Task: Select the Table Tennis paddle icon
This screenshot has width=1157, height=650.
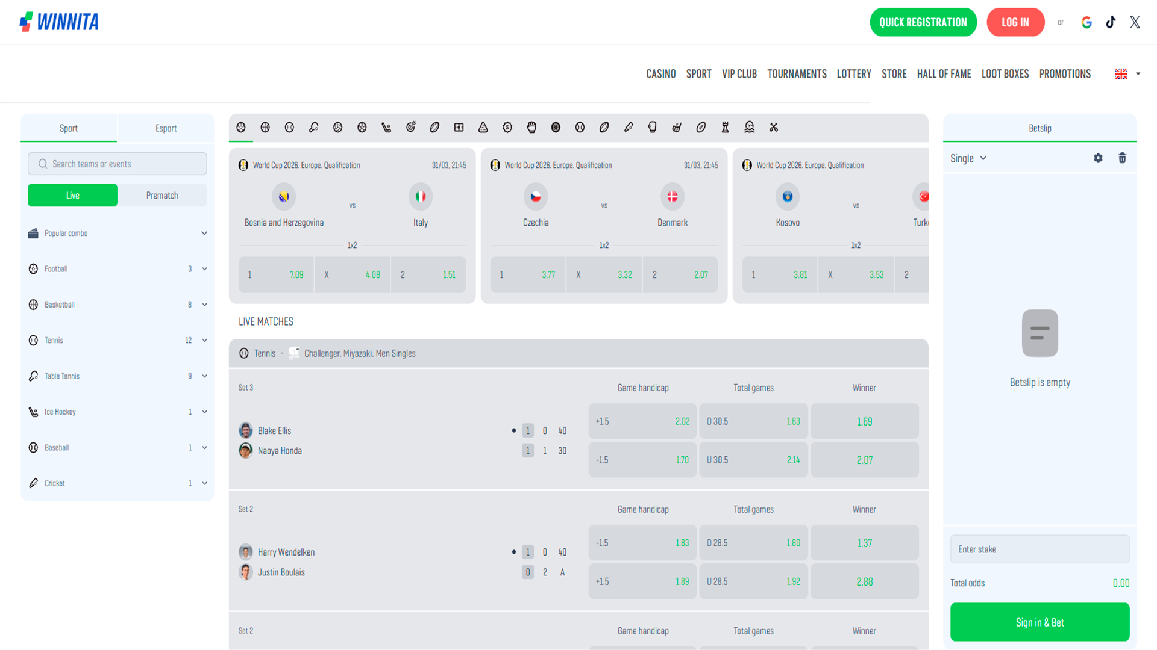Action: click(313, 128)
